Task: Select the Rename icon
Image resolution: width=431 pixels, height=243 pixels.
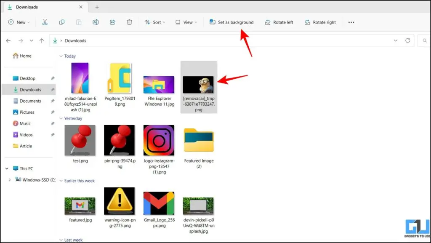Action: pos(96,22)
